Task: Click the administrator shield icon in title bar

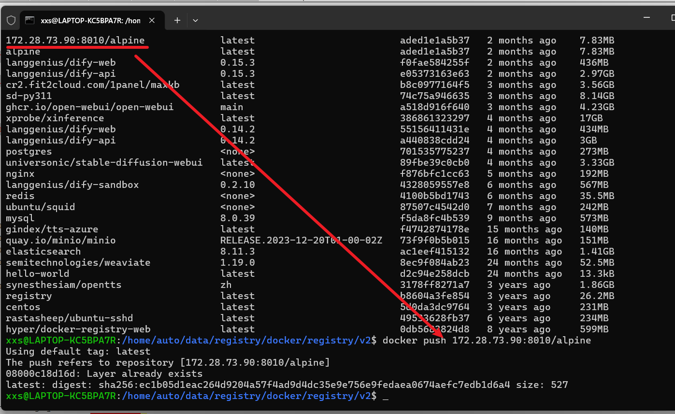Action: [11, 20]
